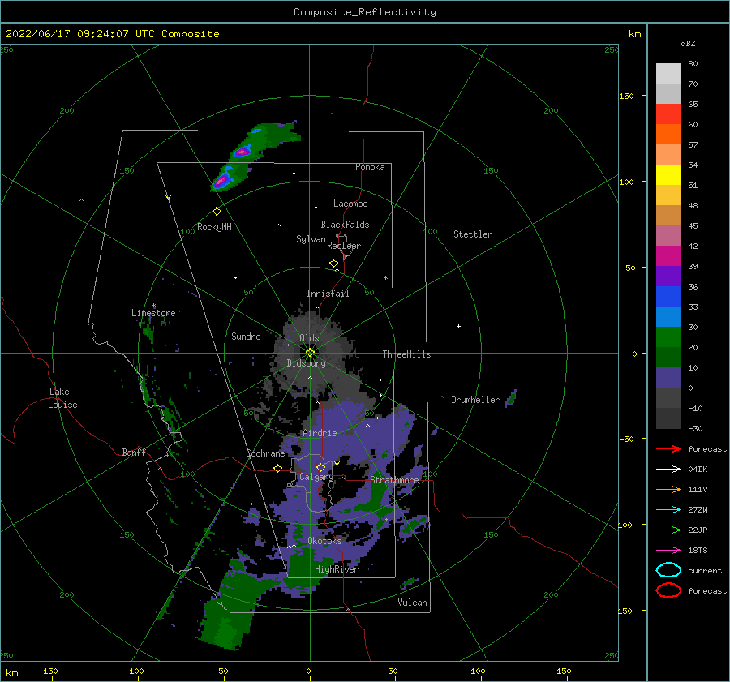
Task: Click the magenta storm core northeast of RockyMH
Action: 221,180
